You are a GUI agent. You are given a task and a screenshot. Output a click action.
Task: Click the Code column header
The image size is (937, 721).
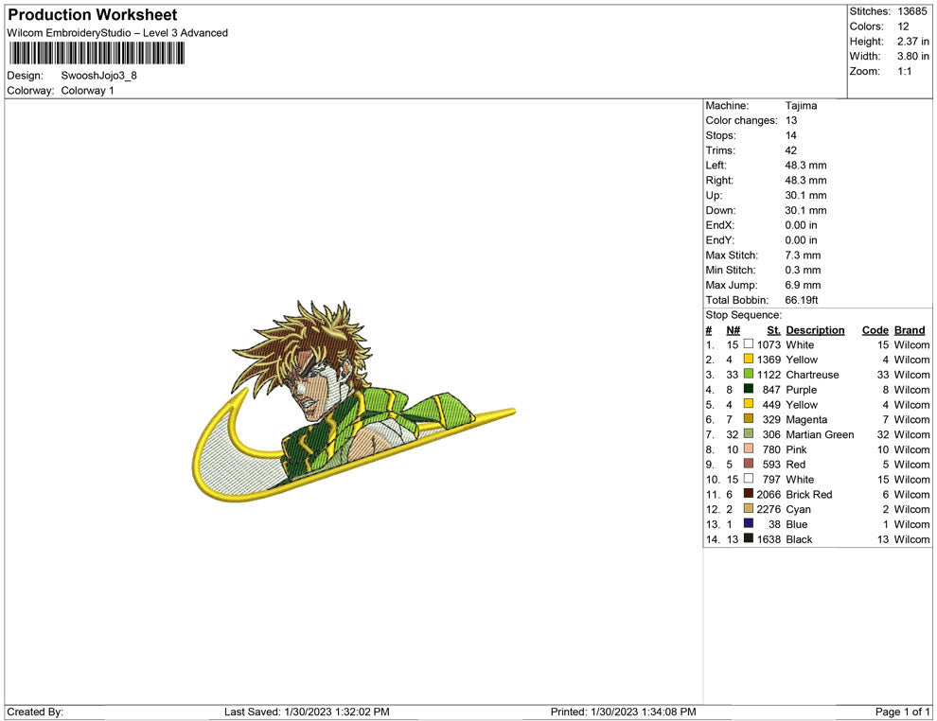tap(875, 330)
